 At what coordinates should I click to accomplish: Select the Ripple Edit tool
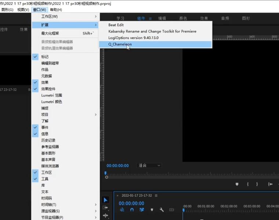pos(105,215)
